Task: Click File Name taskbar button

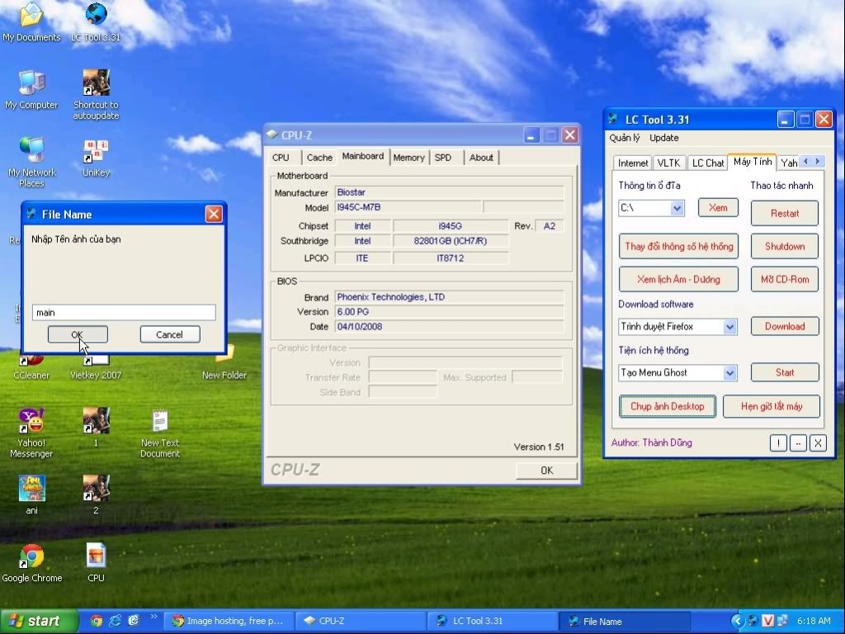Action: (625, 621)
